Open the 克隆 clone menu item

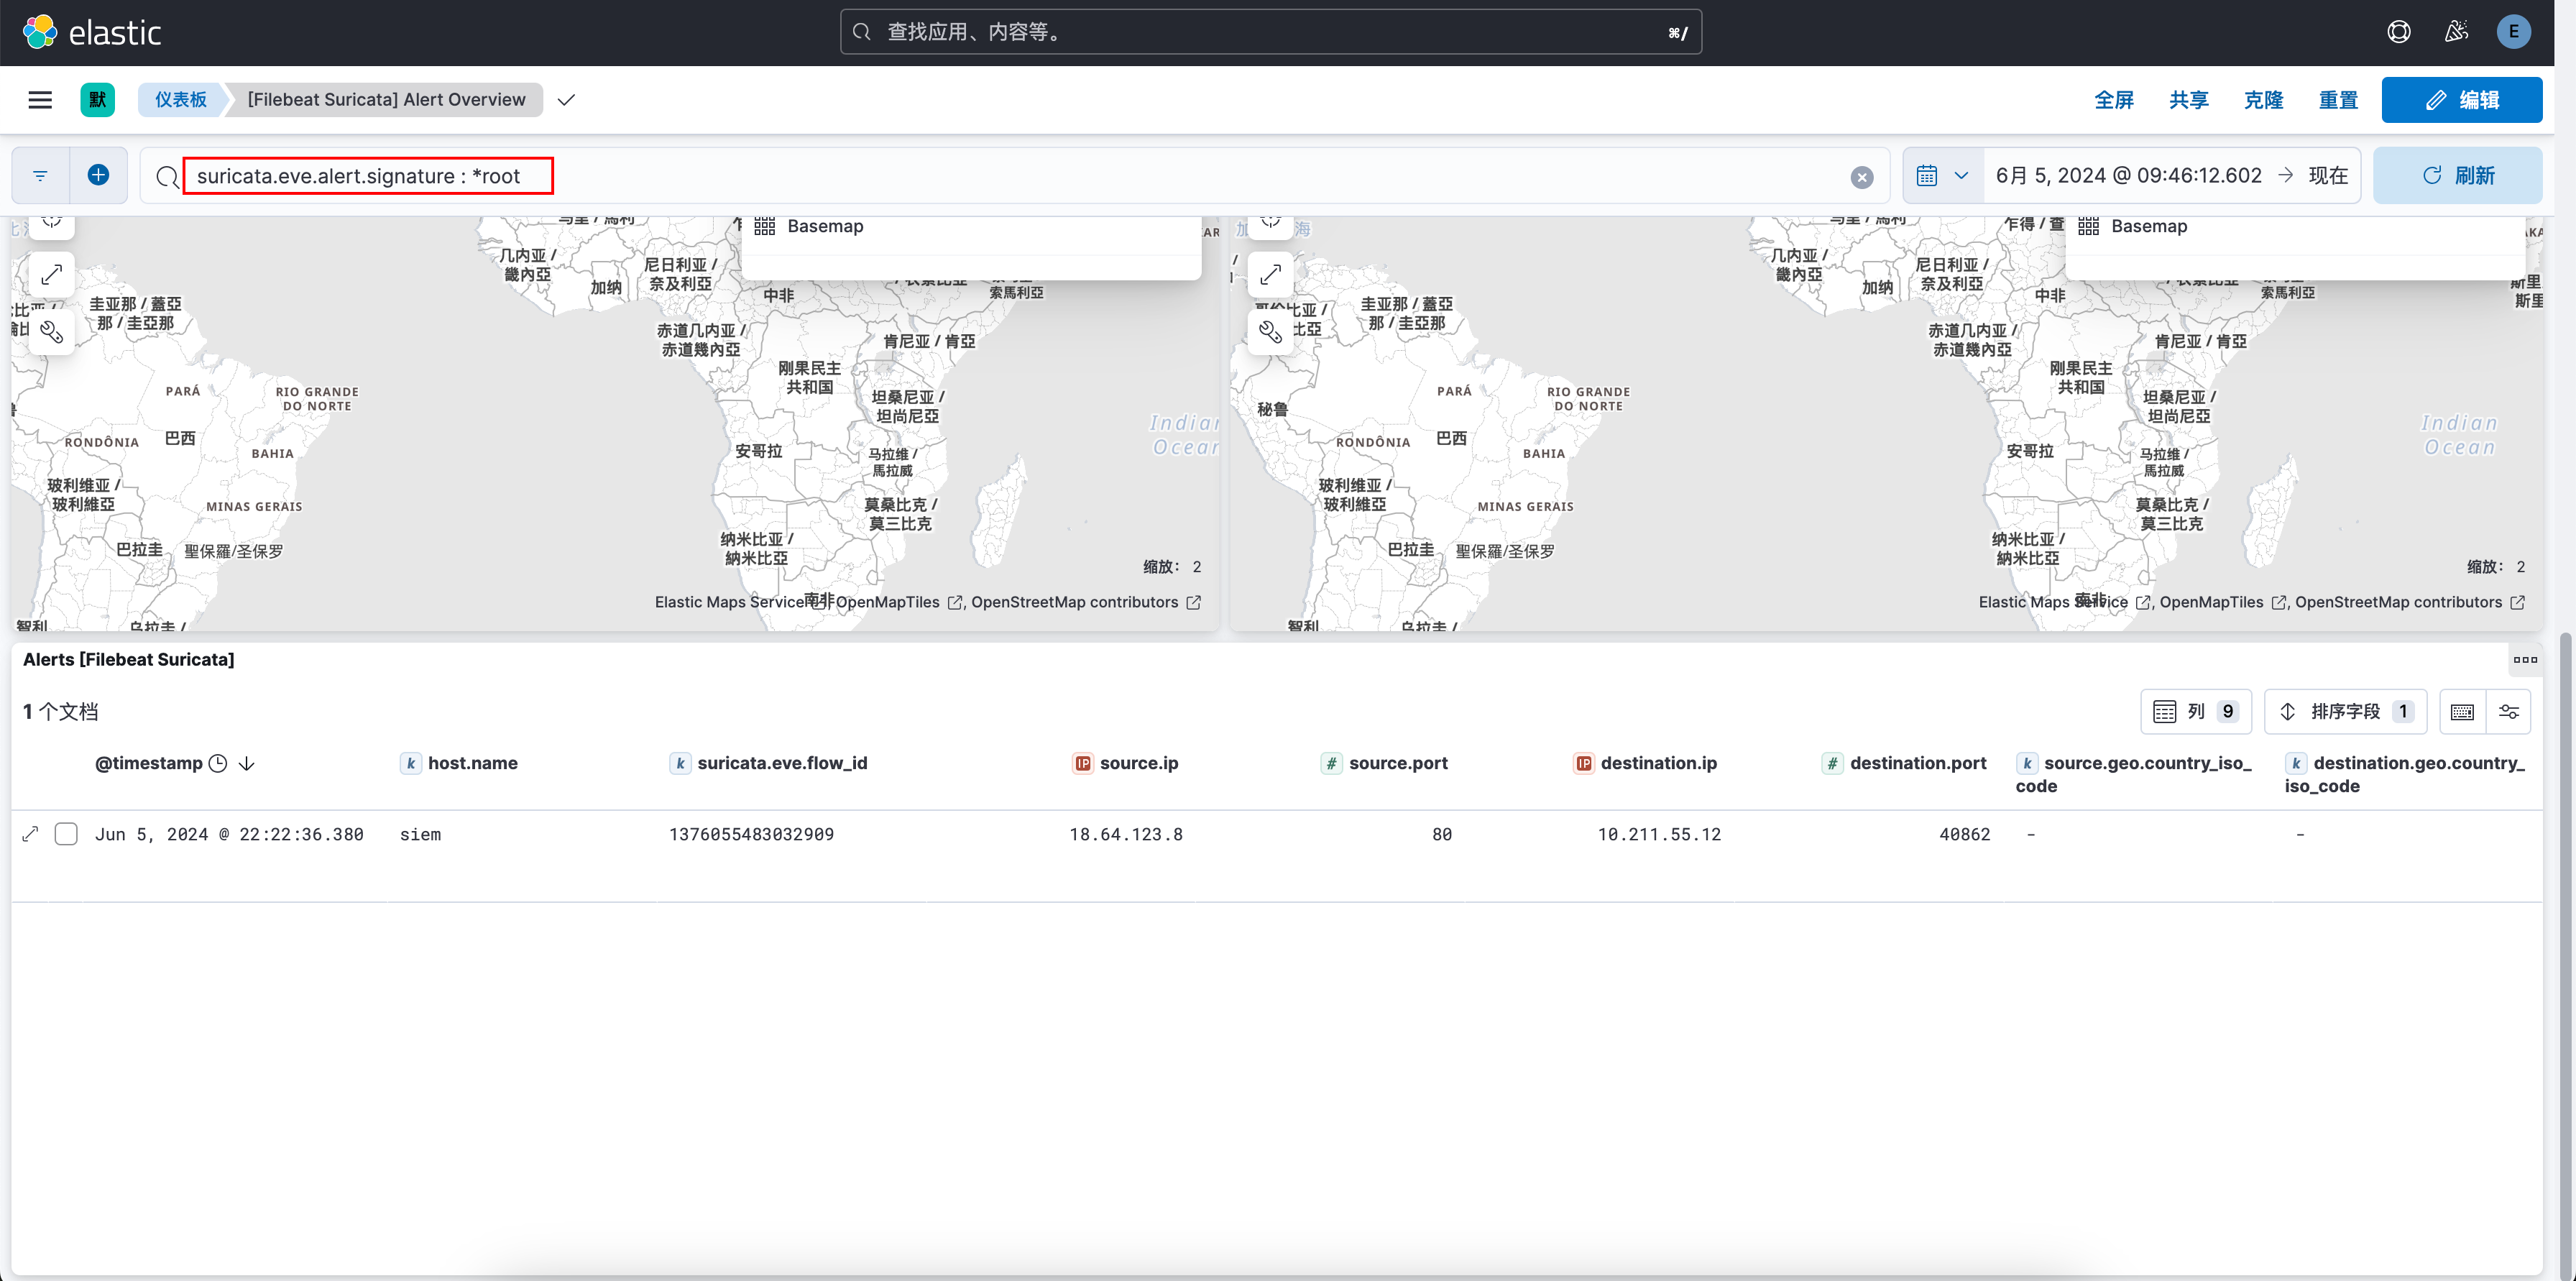click(2264, 99)
